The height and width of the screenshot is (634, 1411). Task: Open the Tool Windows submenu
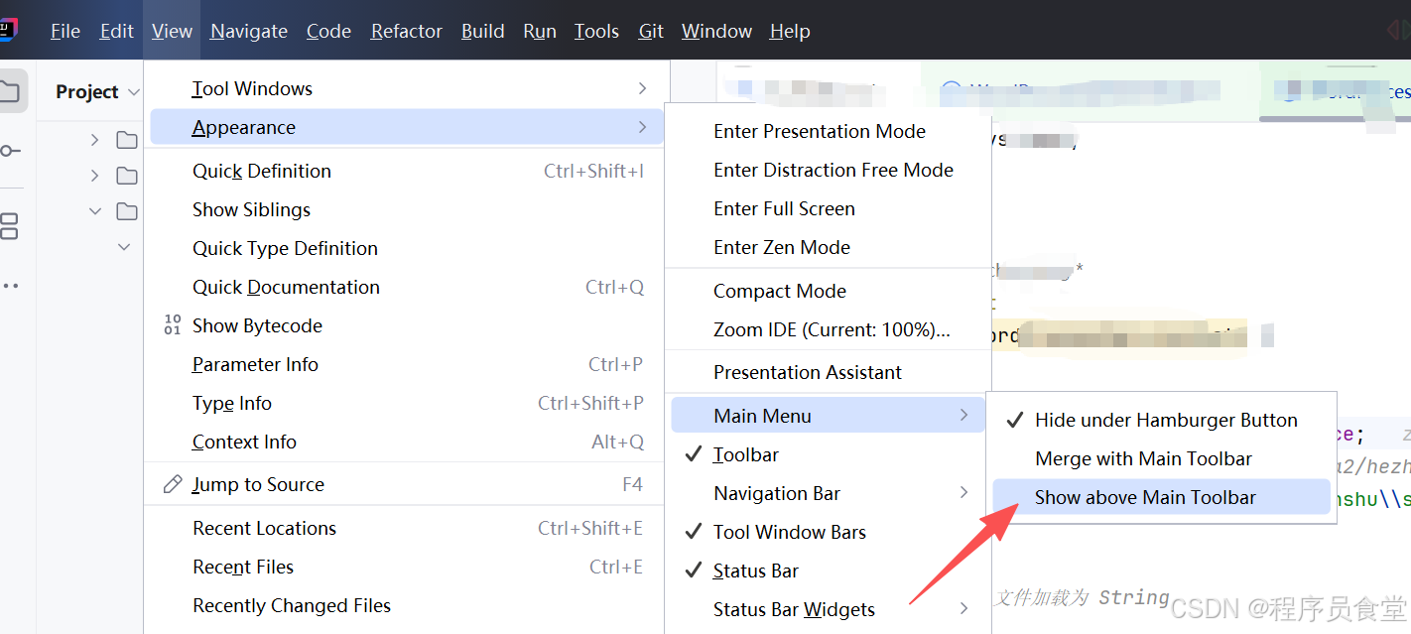pos(407,88)
